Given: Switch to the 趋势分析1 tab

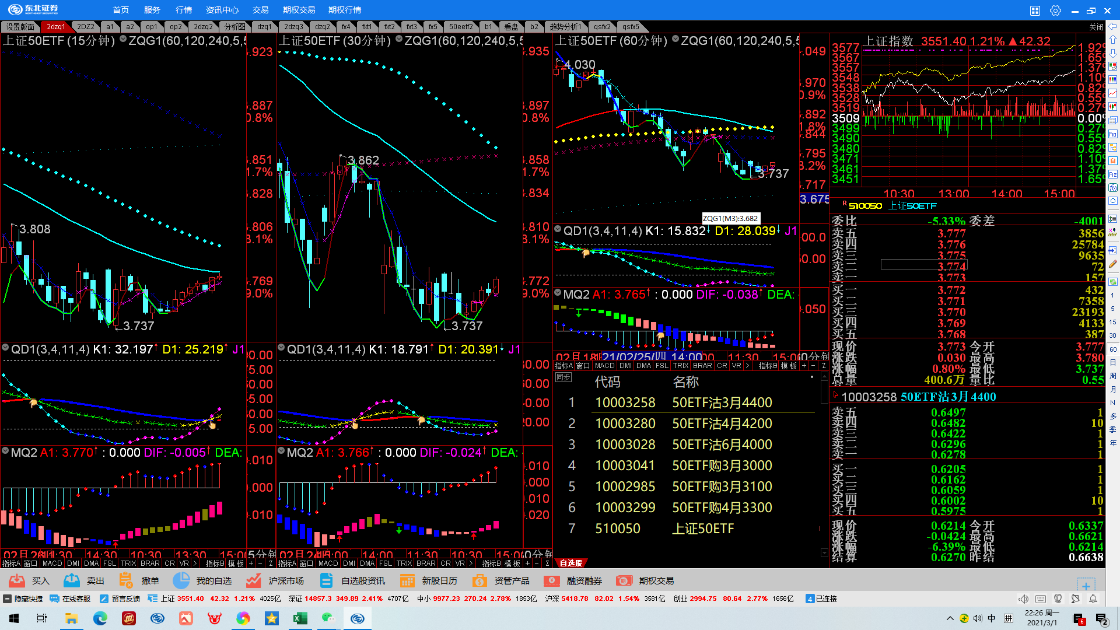Looking at the screenshot, I should click(x=565, y=27).
